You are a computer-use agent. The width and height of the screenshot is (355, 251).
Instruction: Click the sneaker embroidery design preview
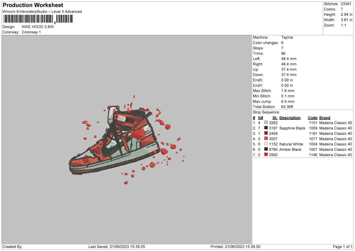127,140
